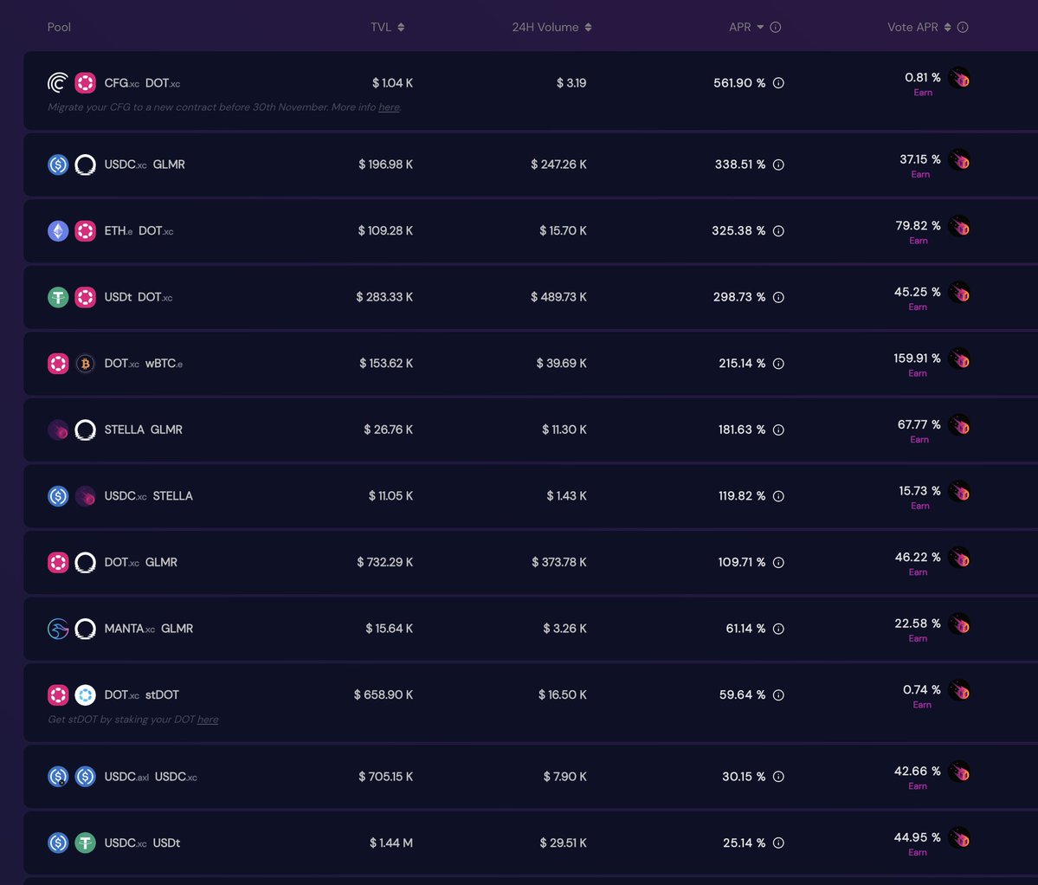Click the 67.77 % vote APR comet icon
1038x885 pixels.
pyautogui.click(x=959, y=425)
